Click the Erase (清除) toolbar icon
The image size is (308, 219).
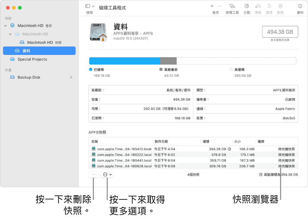pyautogui.click(x=258, y=6)
